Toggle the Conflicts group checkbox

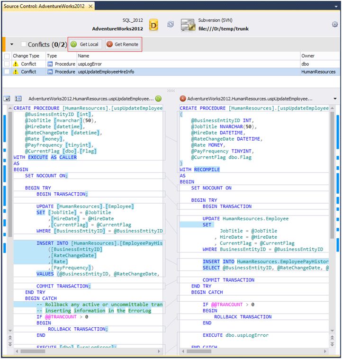(x=24, y=45)
